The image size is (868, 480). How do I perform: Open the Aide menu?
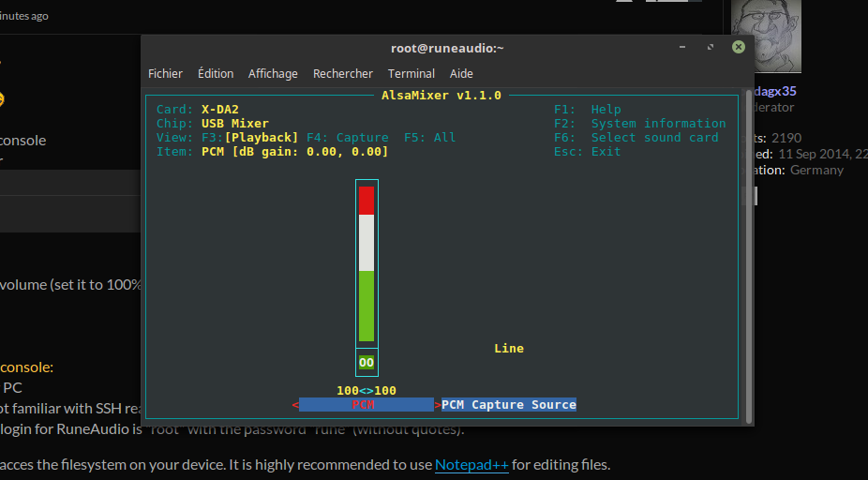pos(461,74)
